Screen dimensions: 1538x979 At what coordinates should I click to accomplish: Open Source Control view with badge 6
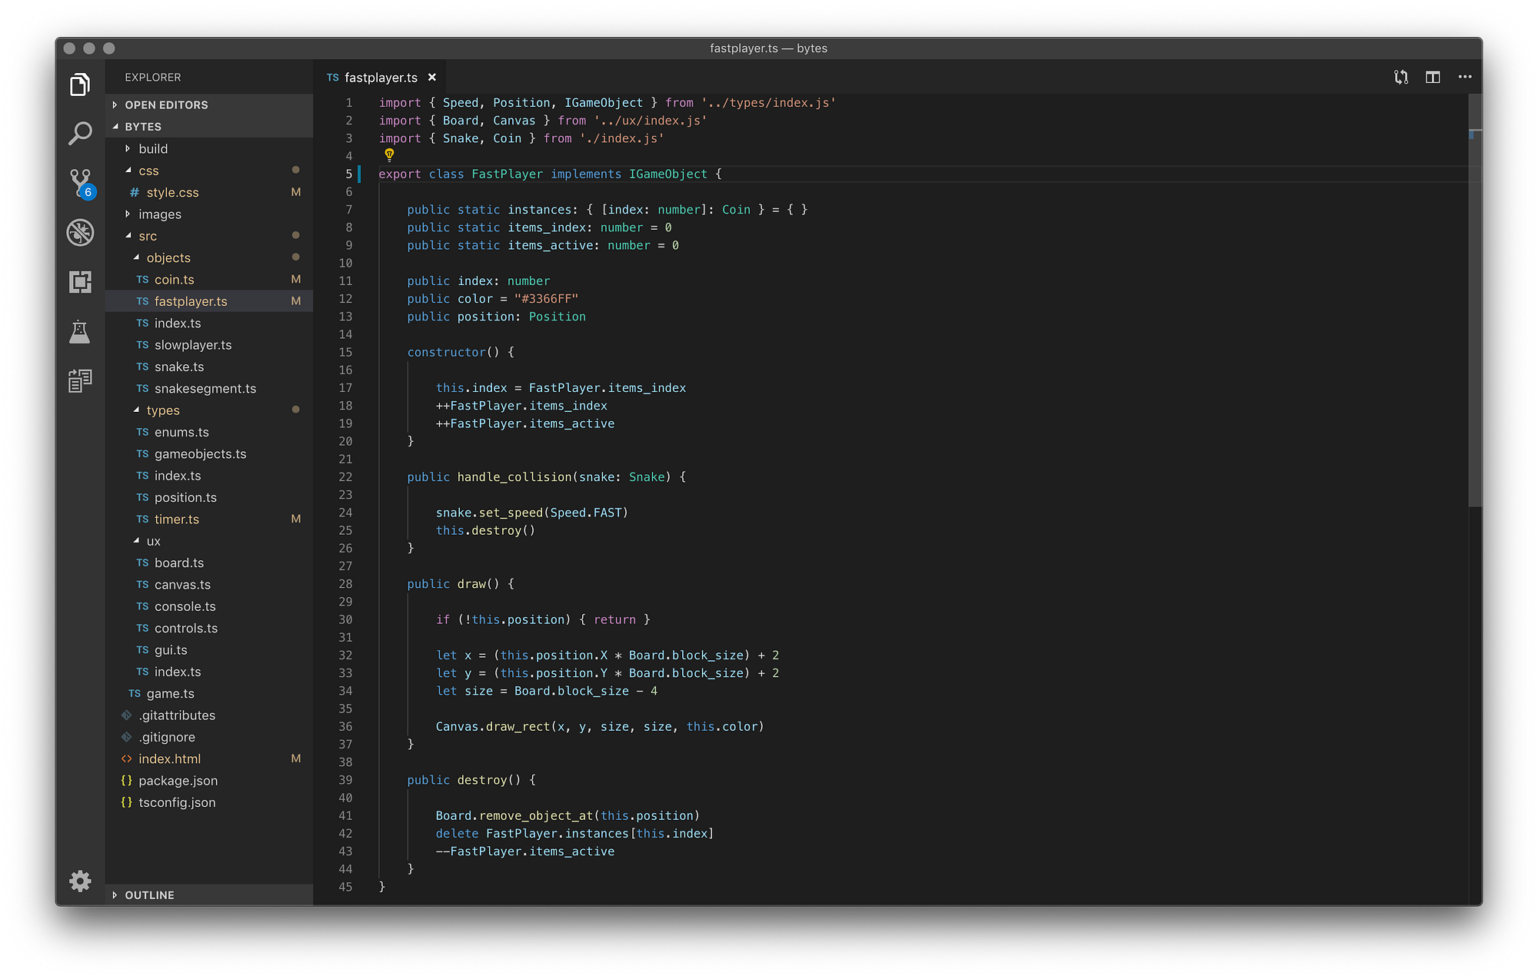[81, 183]
